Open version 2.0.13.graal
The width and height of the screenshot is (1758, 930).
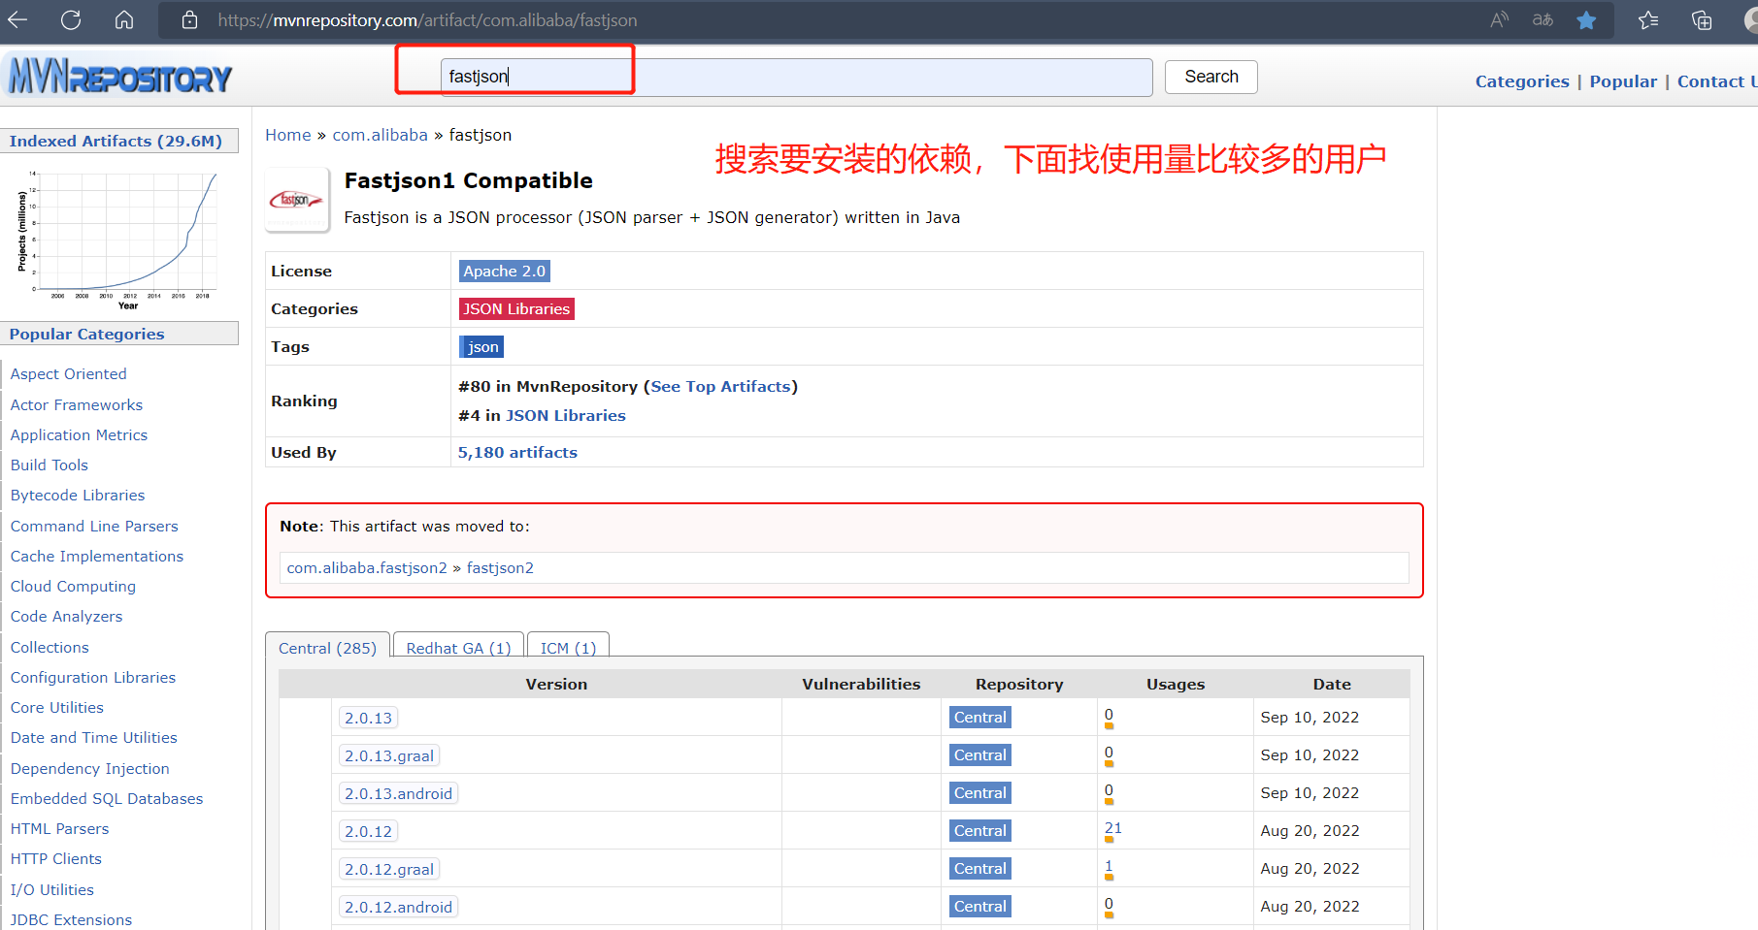(389, 755)
